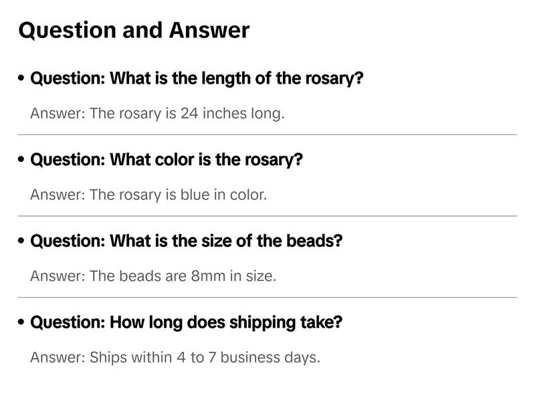Click the "24 inches long" text

232,113
